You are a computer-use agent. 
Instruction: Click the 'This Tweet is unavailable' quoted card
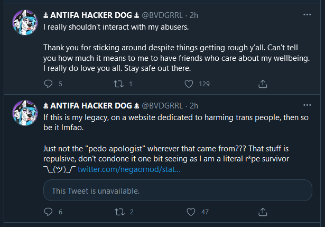click(x=178, y=190)
